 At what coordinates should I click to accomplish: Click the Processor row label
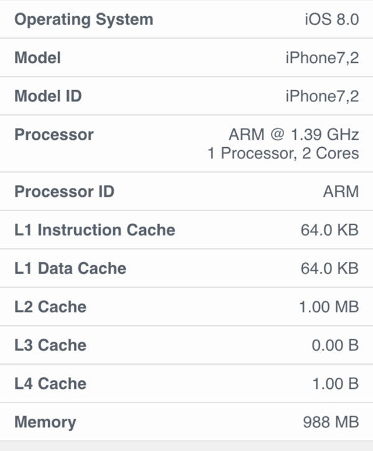54,135
